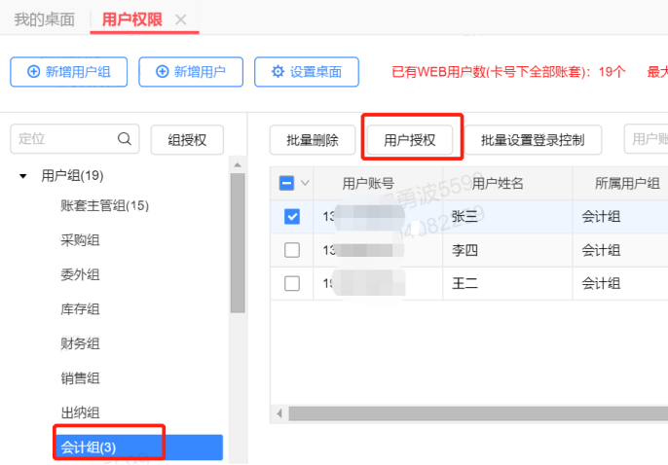668x465 pixels.
Task: Select 账套主管组(15) in tree
Action: tap(104, 206)
